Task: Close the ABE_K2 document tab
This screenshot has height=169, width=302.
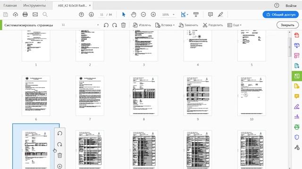Action: pyautogui.click(x=90, y=6)
